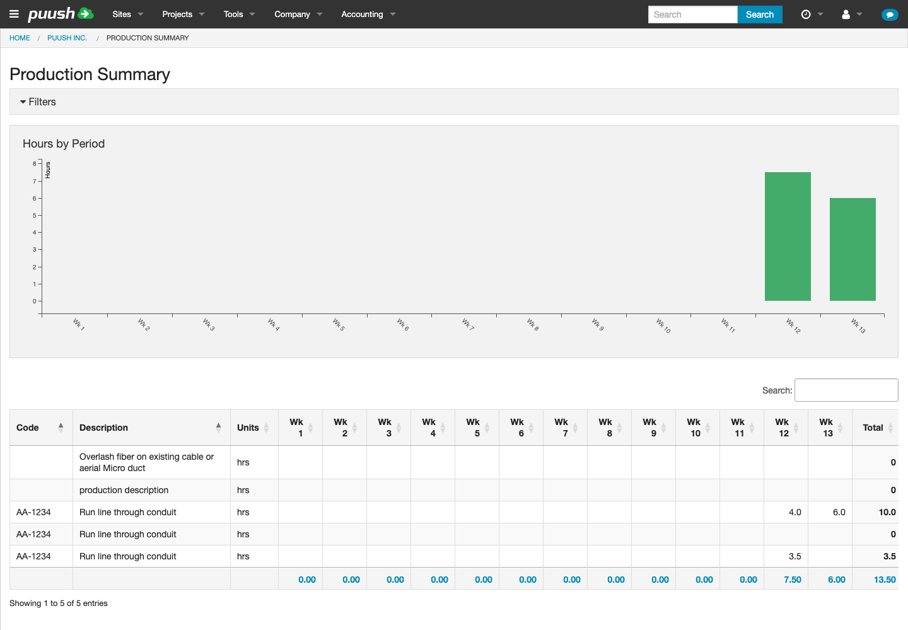
Task: Open the Tools menu
Action: tap(240, 14)
